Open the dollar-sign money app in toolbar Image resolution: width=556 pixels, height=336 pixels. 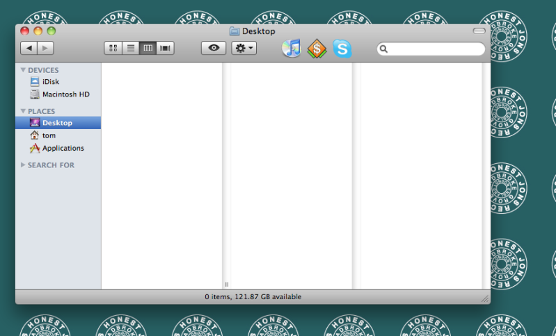317,49
